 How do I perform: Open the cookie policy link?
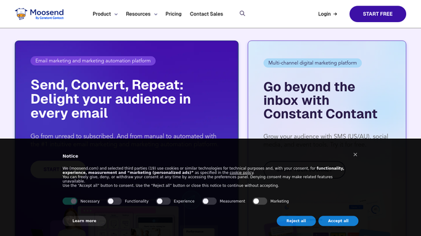pyautogui.click(x=242, y=173)
